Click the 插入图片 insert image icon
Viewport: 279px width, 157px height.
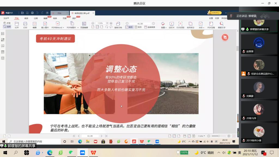click(45, 25)
